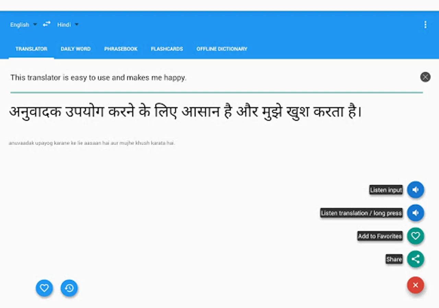The image size is (439, 308).
Task: Expand the English source language dropdown
Action: (x=24, y=25)
